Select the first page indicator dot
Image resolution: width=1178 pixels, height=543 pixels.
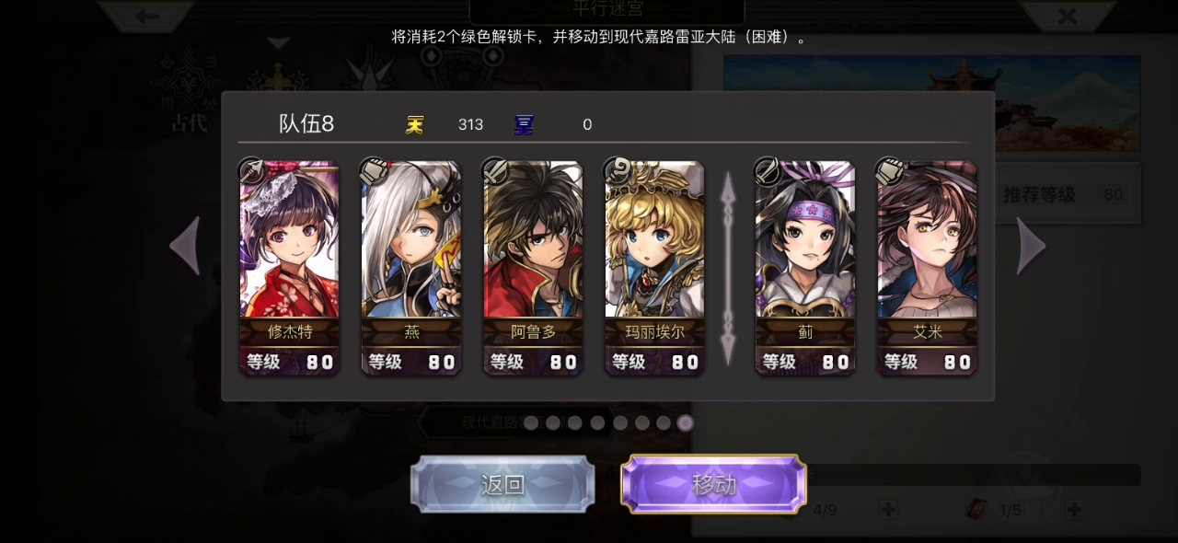(x=531, y=423)
